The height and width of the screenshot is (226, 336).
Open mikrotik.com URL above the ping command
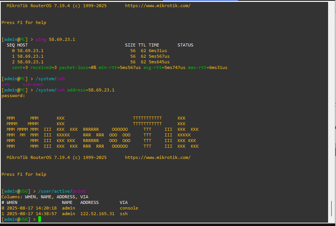click(x=158, y=6)
